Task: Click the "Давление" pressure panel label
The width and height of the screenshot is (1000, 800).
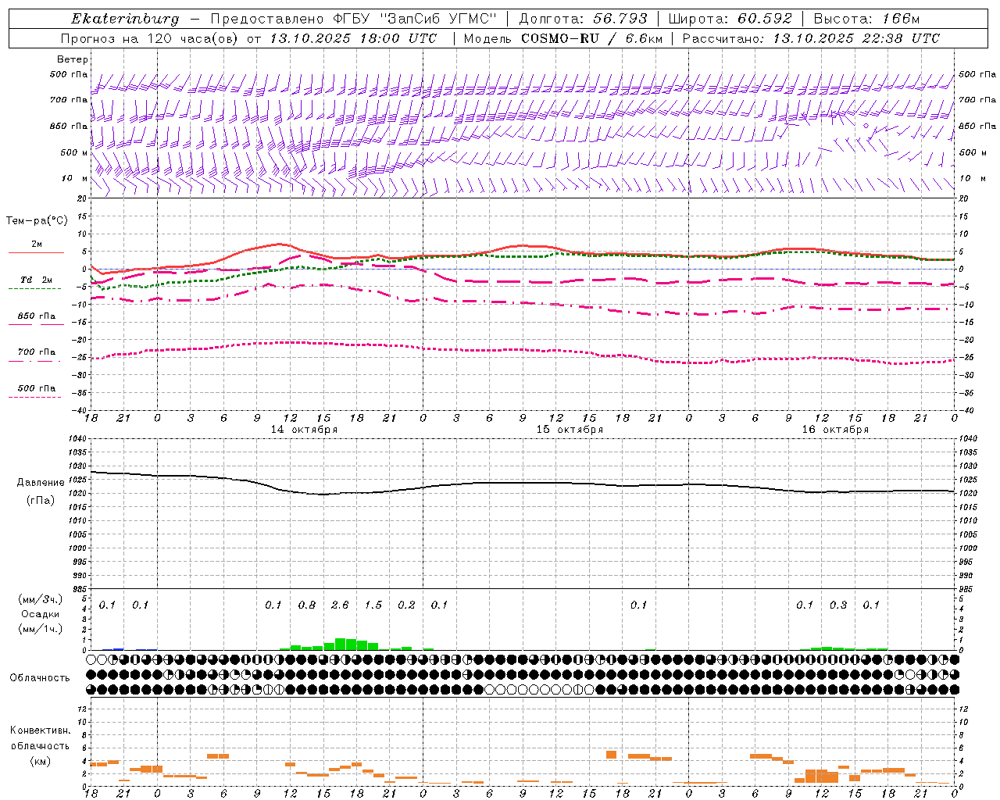Action: [41, 483]
